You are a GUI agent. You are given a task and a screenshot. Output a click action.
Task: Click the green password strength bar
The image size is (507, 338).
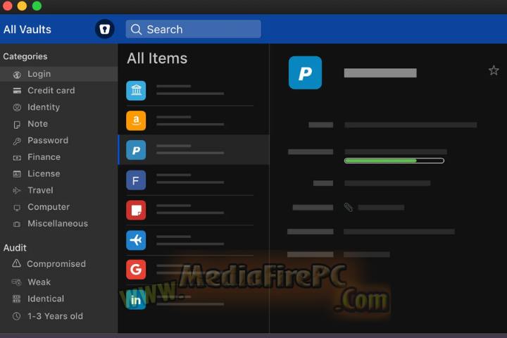(394, 161)
